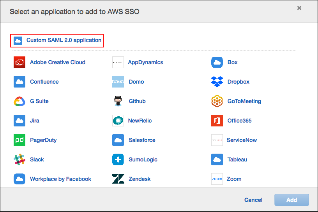Select the Adobe Creative Cloud text link
318x212 pixels.
[x=58, y=62]
